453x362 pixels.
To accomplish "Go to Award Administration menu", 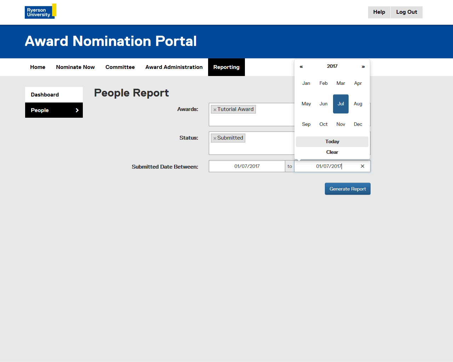I will [174, 67].
